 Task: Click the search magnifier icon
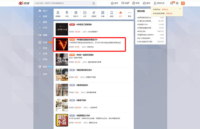pos(94,3)
